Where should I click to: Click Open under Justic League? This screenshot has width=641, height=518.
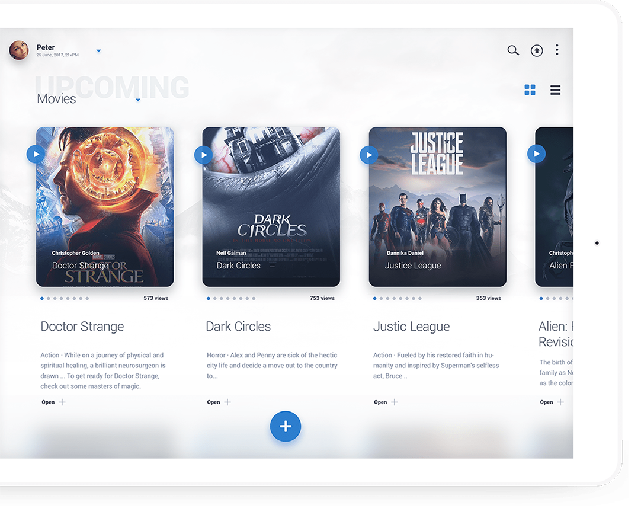(380, 402)
